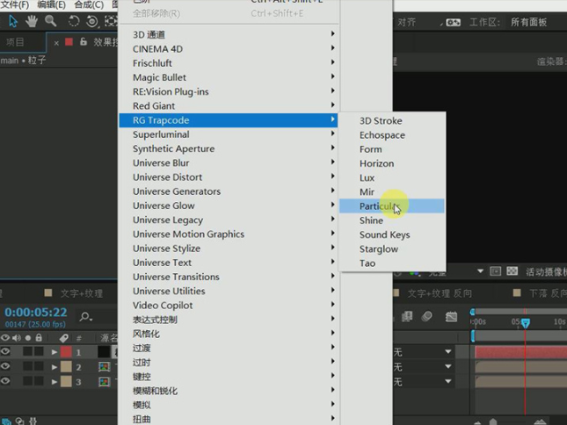Select the Selection arrow tool
This screenshot has width=567, height=425.
(x=12, y=21)
